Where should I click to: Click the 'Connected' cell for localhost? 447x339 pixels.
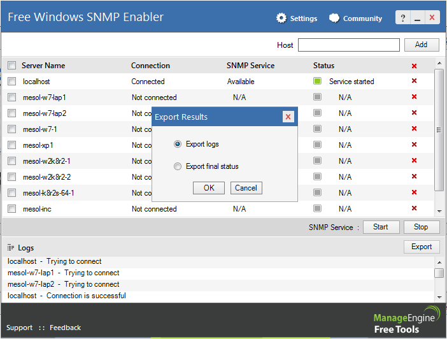click(x=148, y=82)
